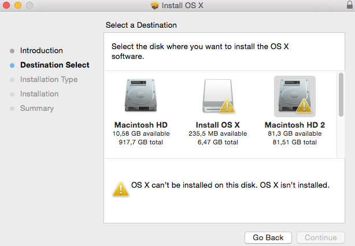Click the Summary step in sidebar
The height and width of the screenshot is (246, 355).
point(37,109)
